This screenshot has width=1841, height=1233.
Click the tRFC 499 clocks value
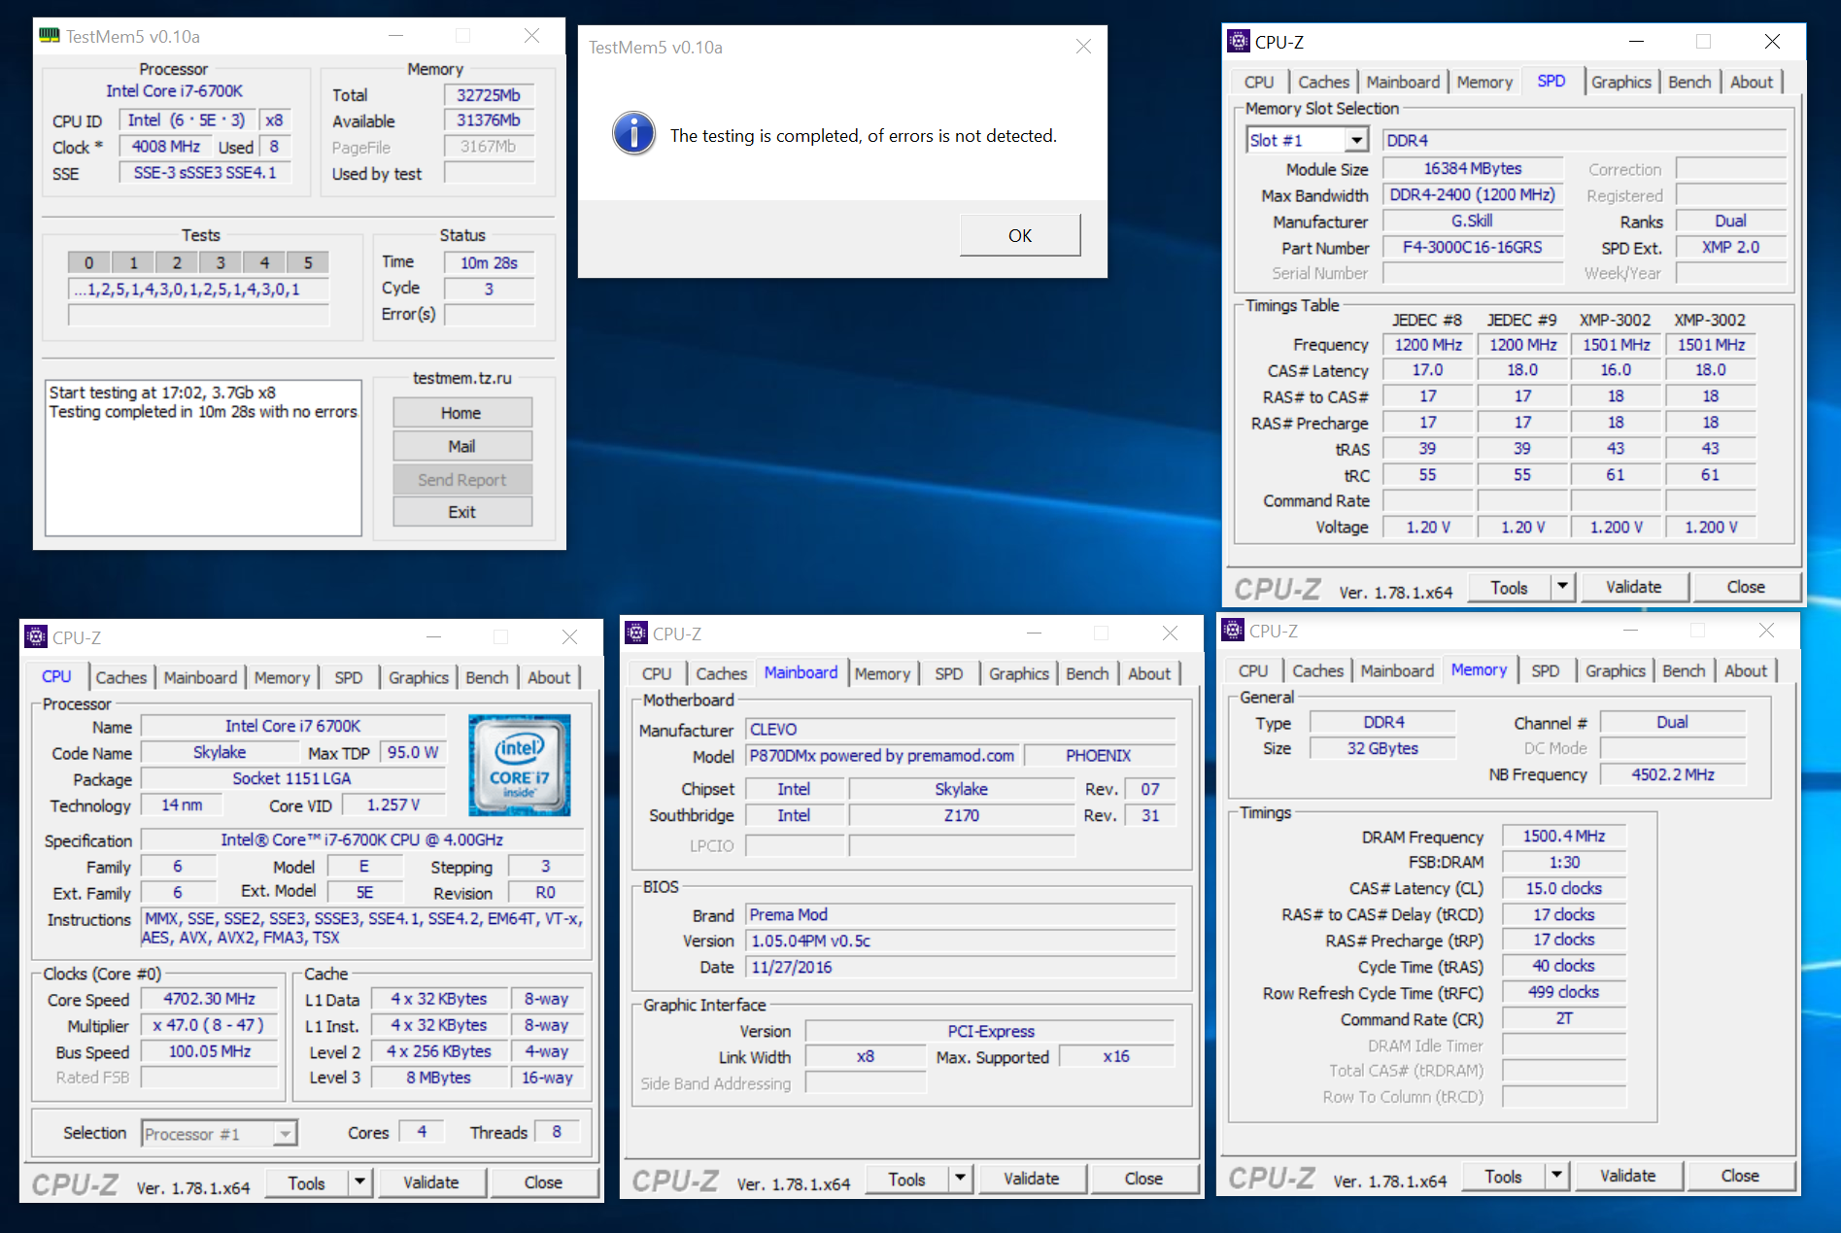click(1564, 992)
